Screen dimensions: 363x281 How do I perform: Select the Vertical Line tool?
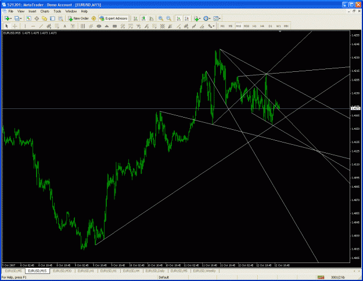click(x=25, y=26)
